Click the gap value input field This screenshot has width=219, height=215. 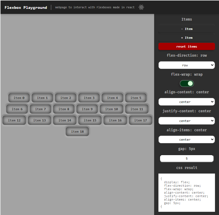point(187,159)
